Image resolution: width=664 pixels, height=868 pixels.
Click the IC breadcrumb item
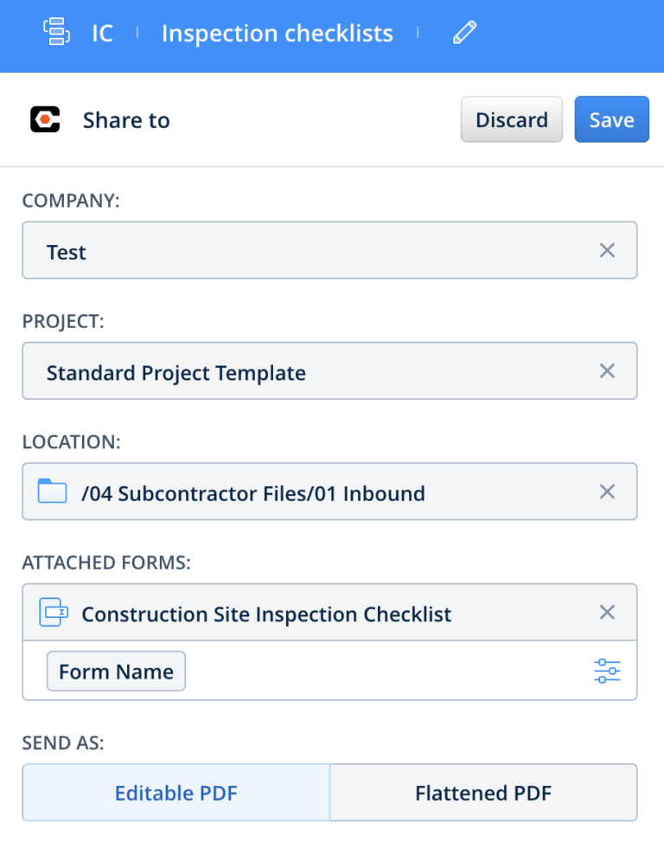(x=101, y=33)
